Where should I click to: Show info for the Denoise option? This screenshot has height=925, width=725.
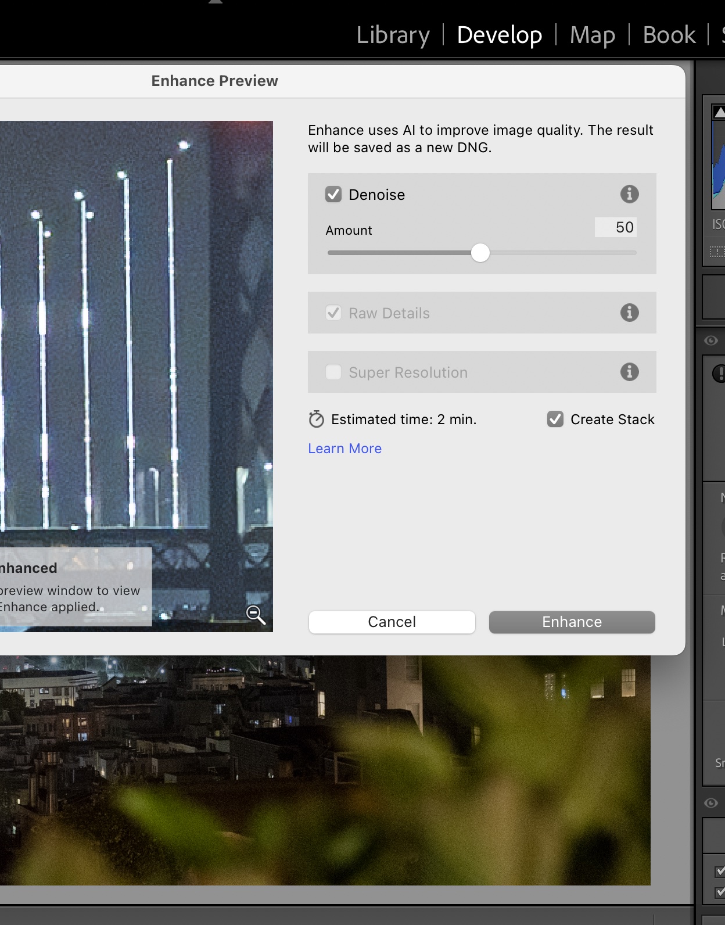[629, 194]
